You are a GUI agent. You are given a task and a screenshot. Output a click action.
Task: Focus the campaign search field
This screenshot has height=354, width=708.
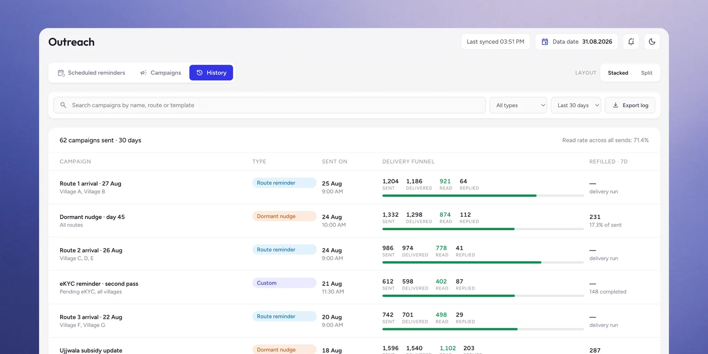[x=269, y=105]
